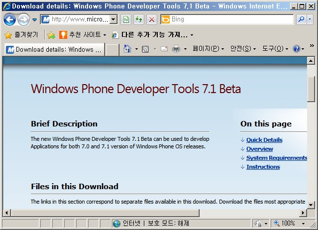Image resolution: width=318 pixels, height=230 pixels.
Task: Toggle compatibility view icon
Action: pyautogui.click(x=126, y=19)
